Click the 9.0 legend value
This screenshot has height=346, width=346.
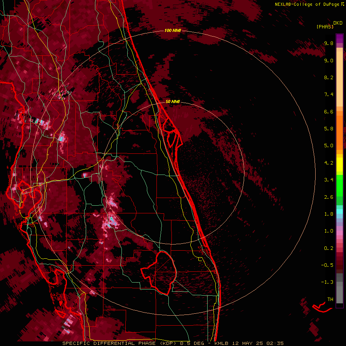[329, 60]
